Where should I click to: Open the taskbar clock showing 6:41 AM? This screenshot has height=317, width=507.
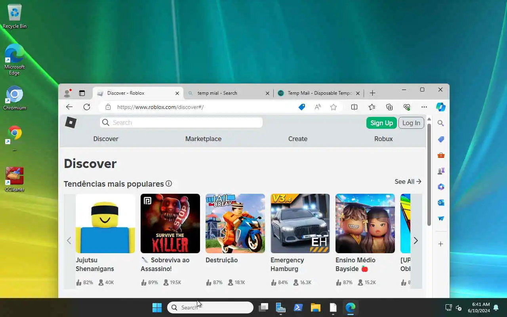[478, 307]
